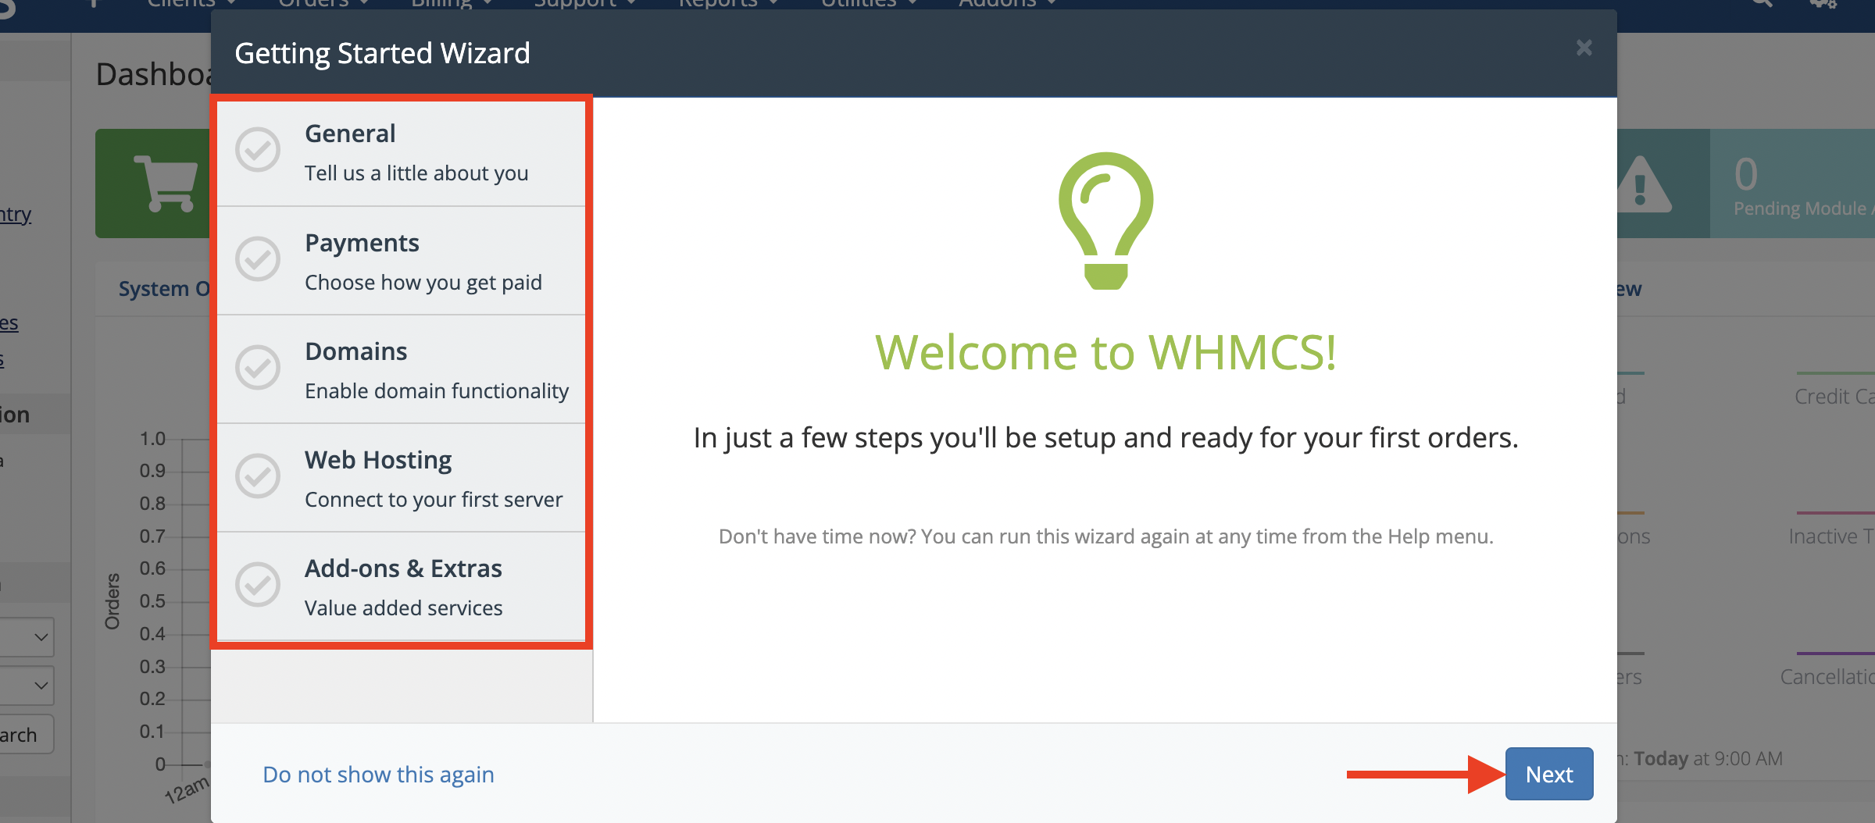
Task: Click the check circle icon beside General
Action: [x=258, y=150]
